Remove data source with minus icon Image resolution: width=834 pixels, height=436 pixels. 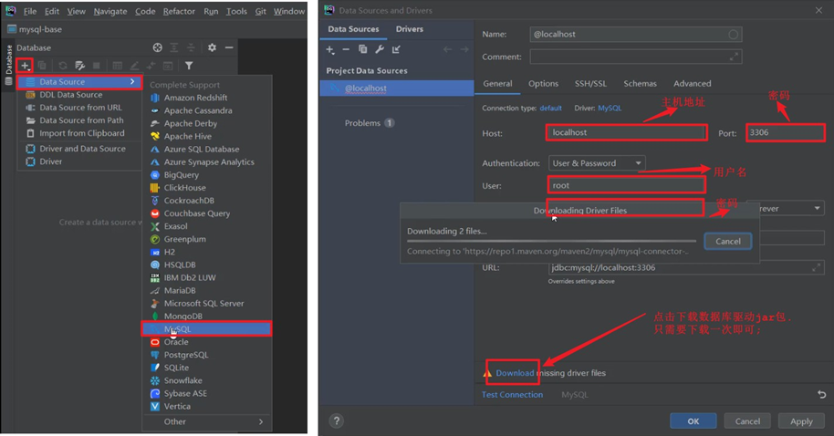coord(346,49)
